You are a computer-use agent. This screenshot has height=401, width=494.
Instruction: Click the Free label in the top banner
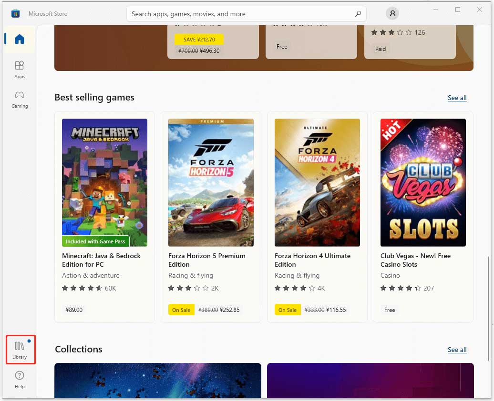pos(282,47)
